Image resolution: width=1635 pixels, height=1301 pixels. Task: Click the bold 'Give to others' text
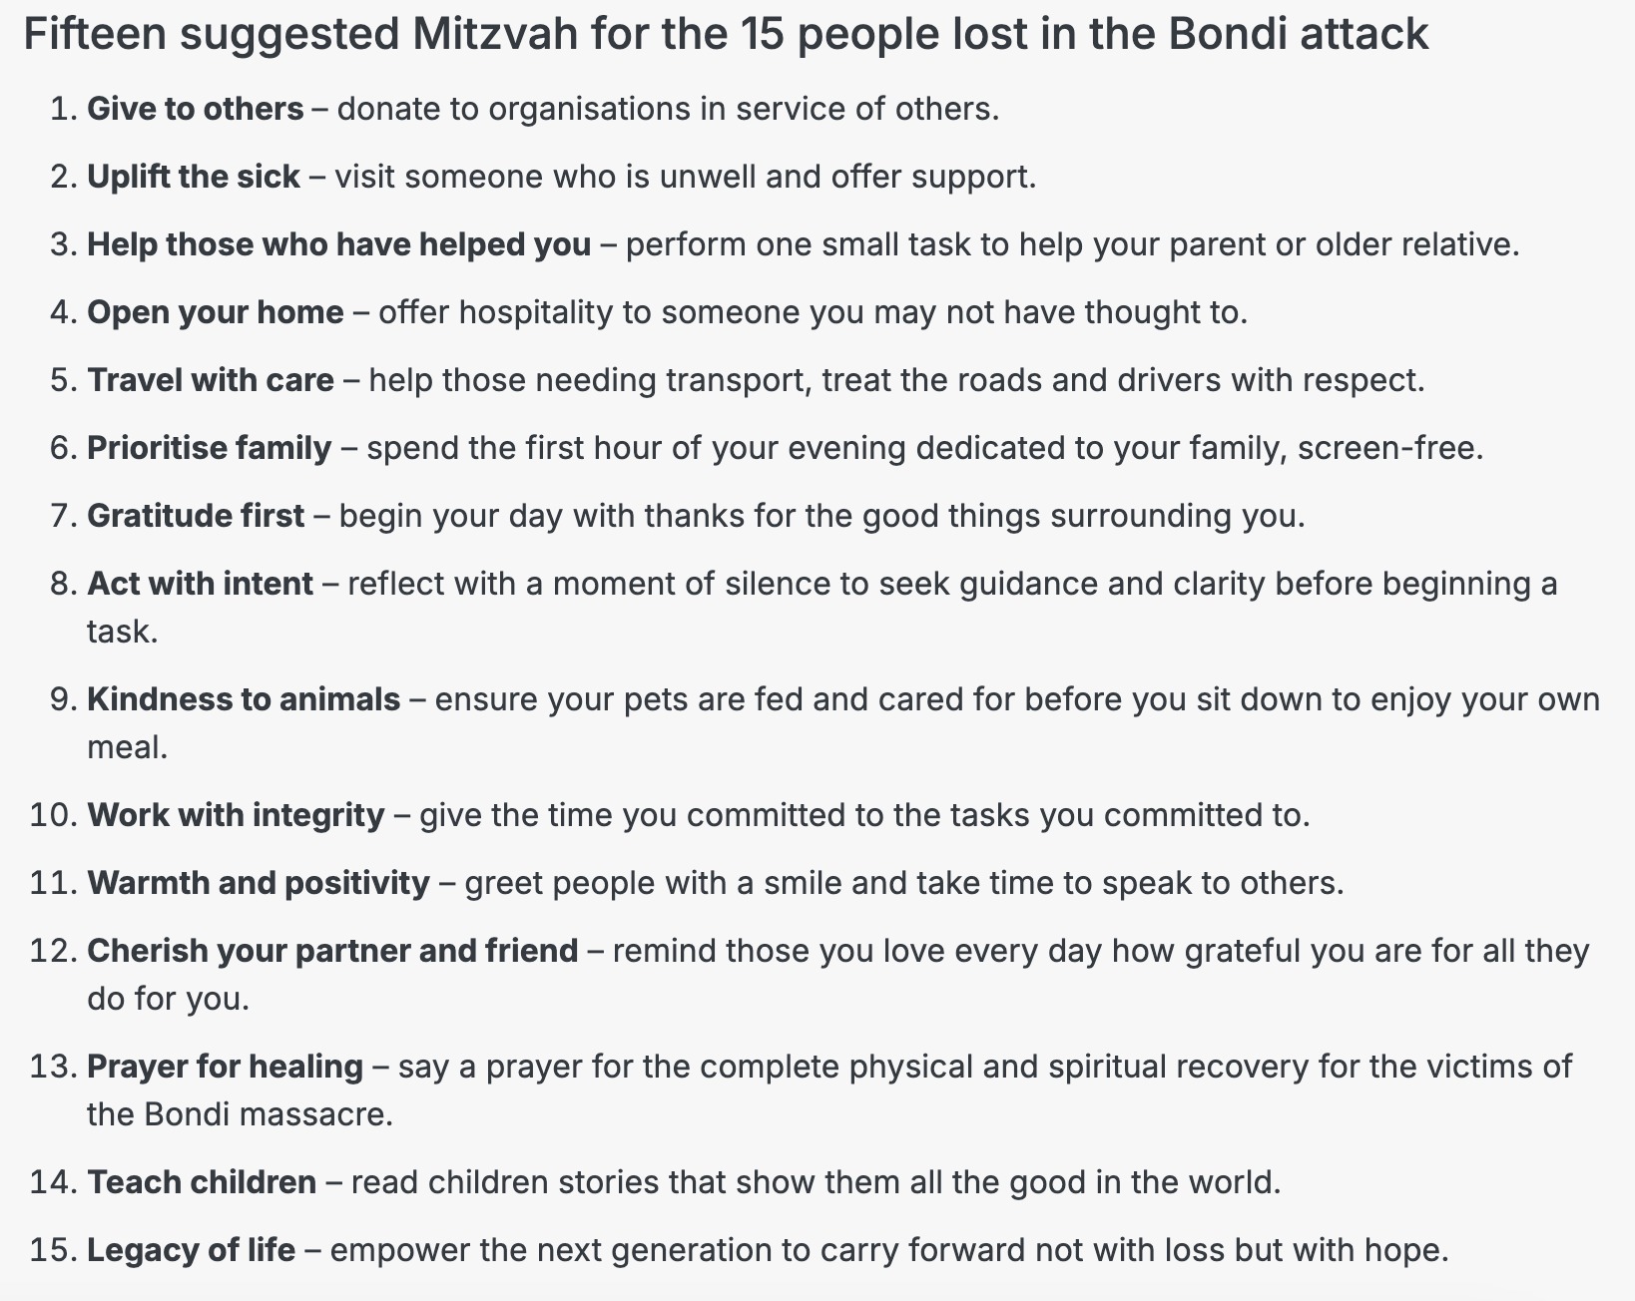click(196, 109)
